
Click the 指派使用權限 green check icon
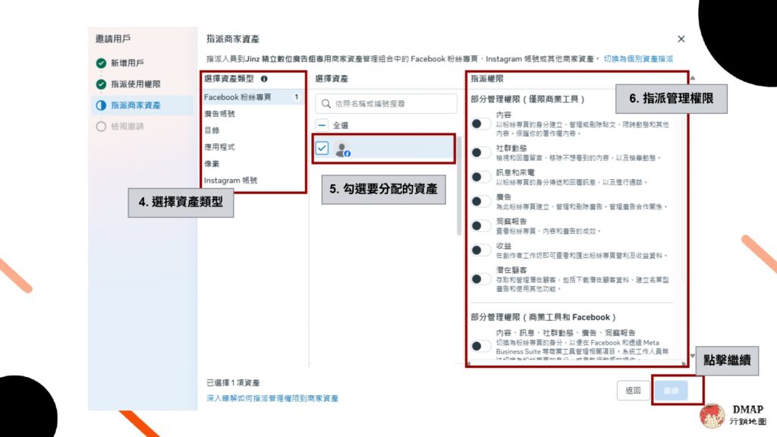tap(101, 84)
